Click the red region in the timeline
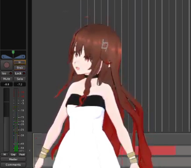The width and height of the screenshot is (191, 168). tap(148, 150)
